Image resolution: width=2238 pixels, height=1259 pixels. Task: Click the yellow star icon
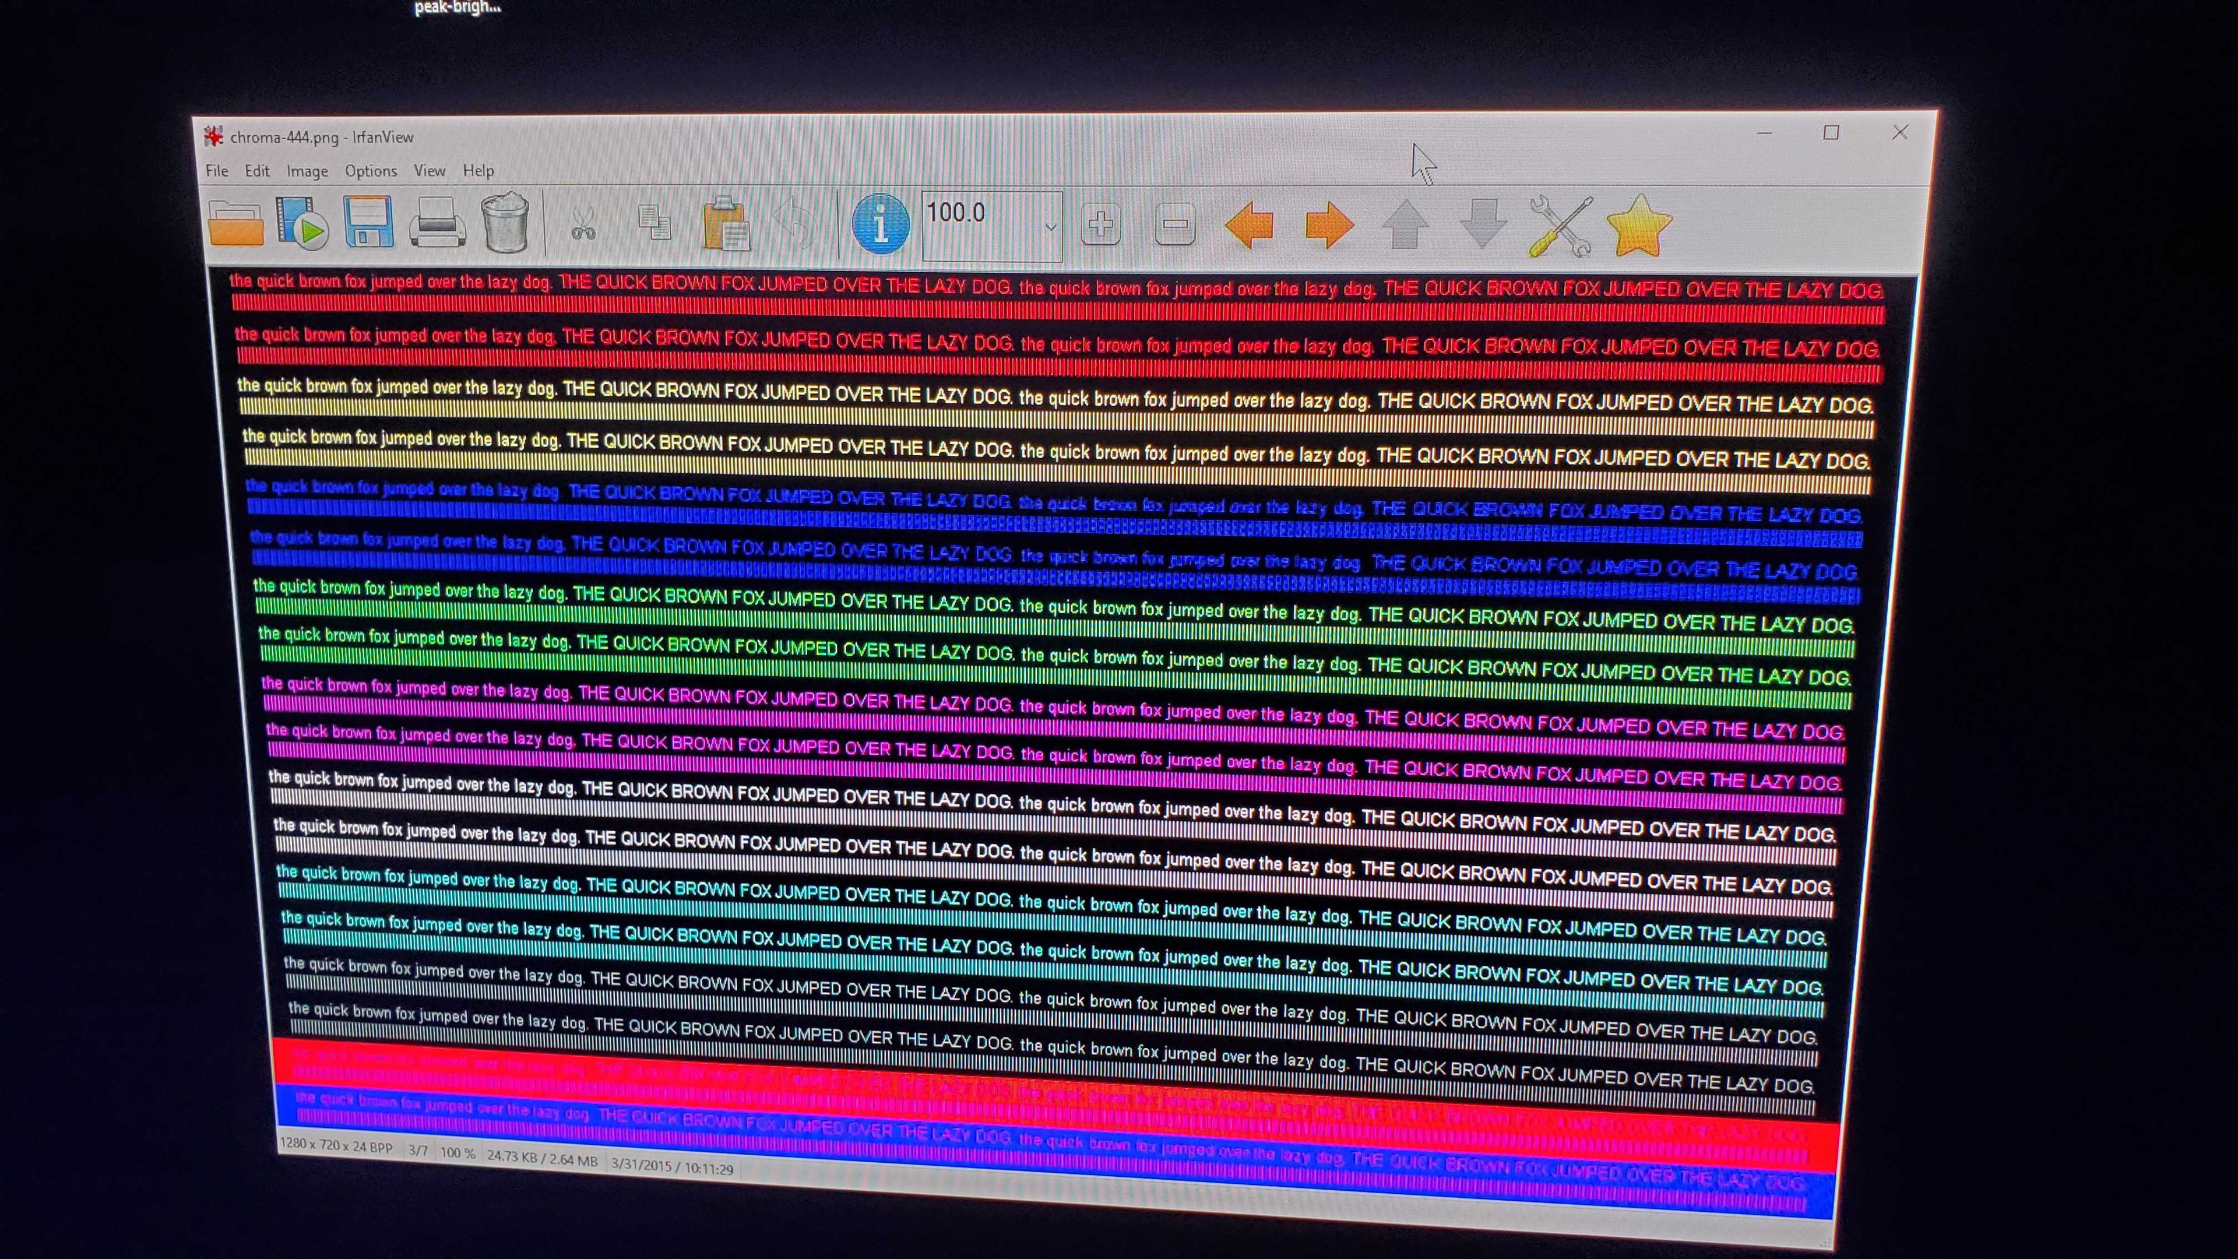point(1638,226)
